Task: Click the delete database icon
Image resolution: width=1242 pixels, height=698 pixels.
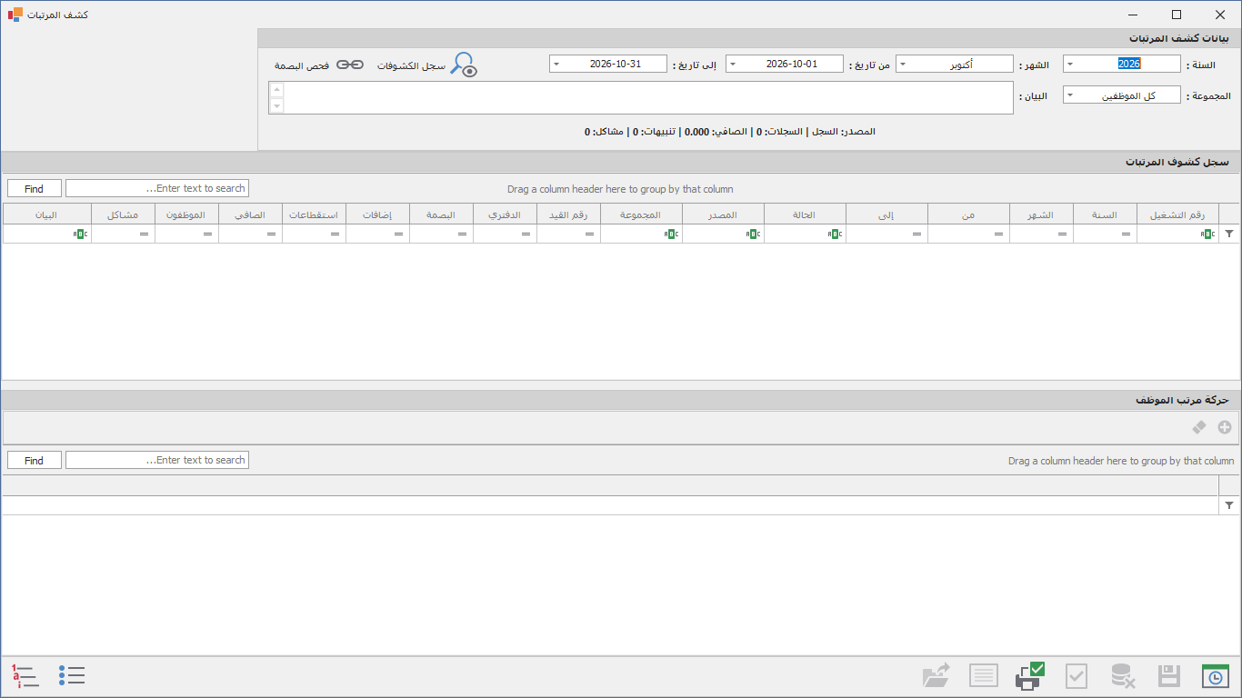Action: point(1123,675)
